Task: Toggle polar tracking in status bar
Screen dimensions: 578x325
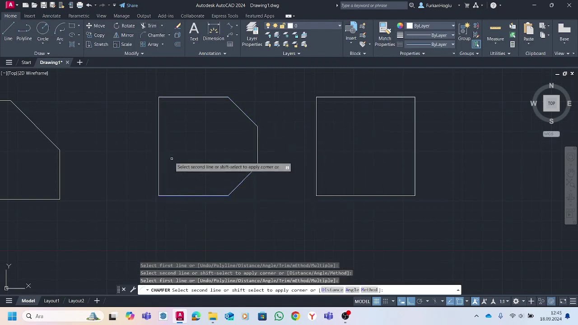Action: [x=420, y=301]
